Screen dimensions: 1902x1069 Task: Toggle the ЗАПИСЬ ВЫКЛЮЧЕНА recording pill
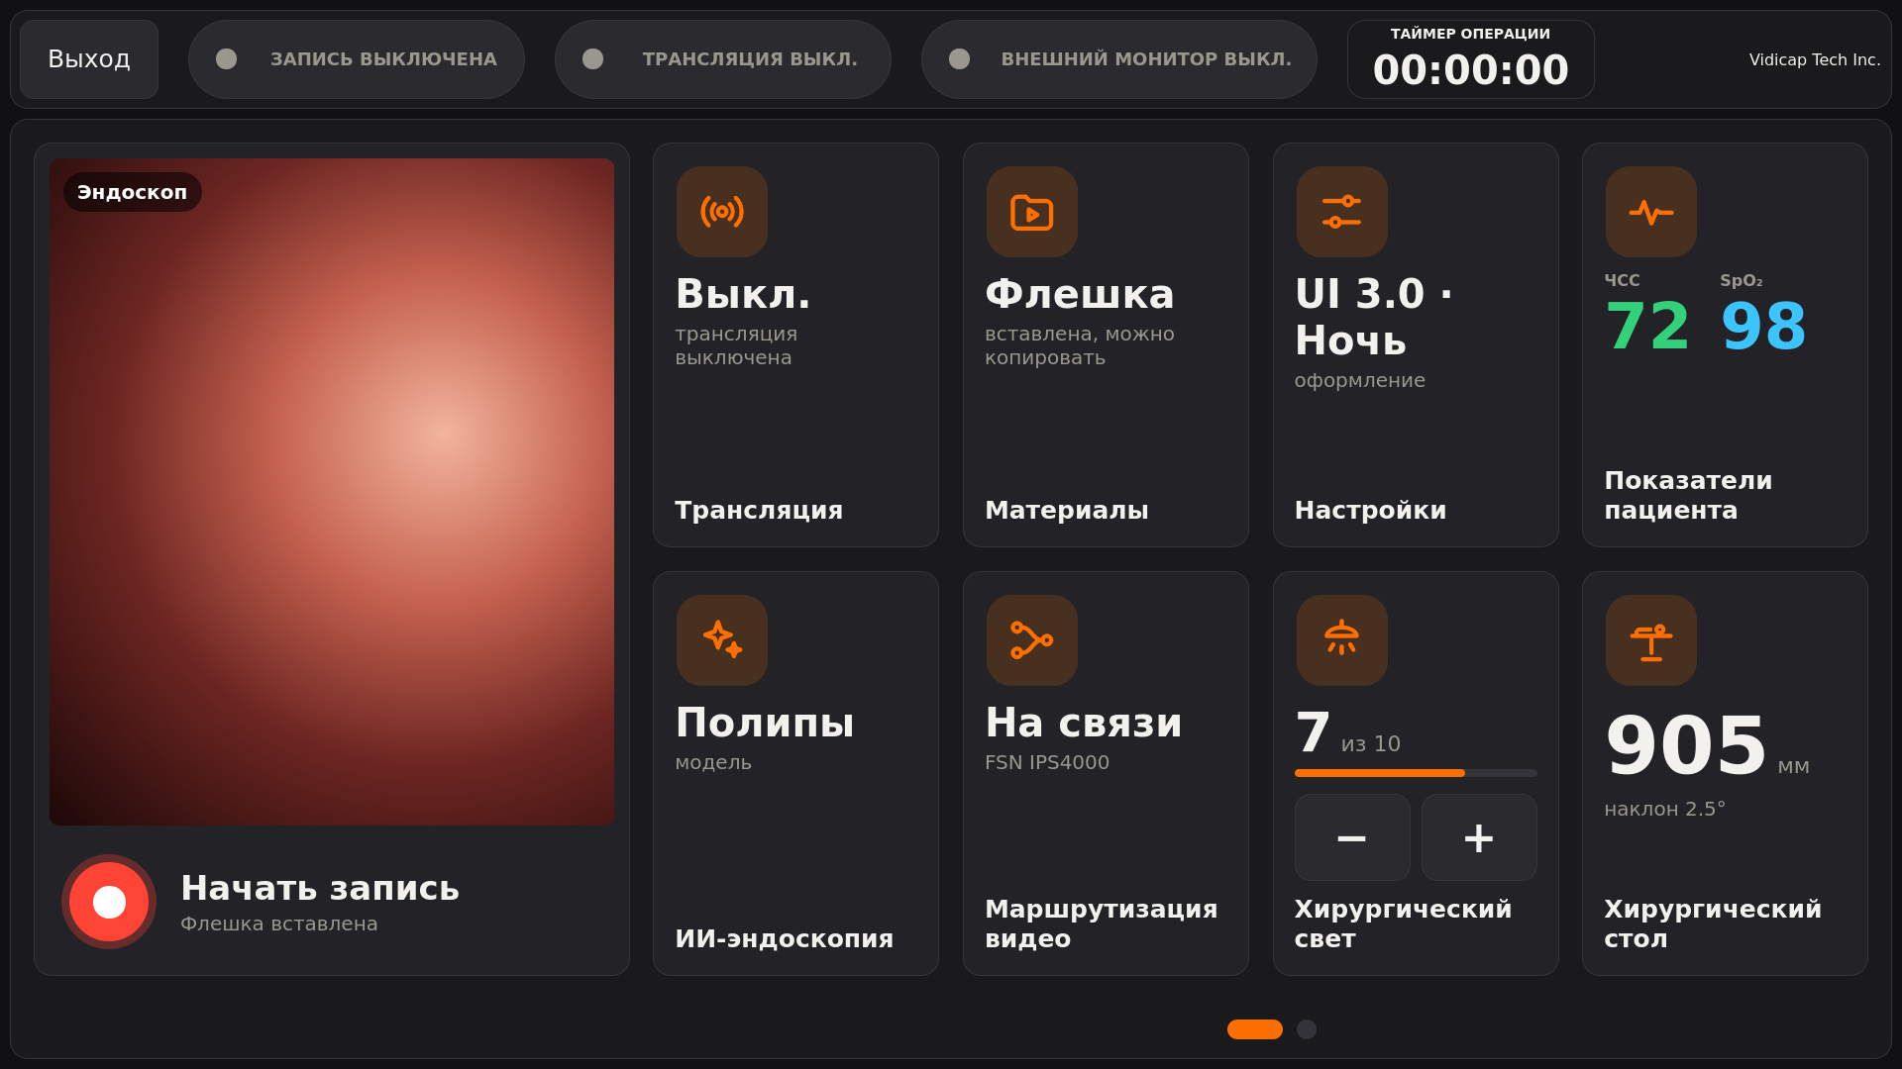tap(357, 59)
